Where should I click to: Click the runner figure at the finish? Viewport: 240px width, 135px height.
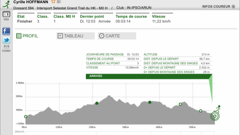tap(217, 109)
